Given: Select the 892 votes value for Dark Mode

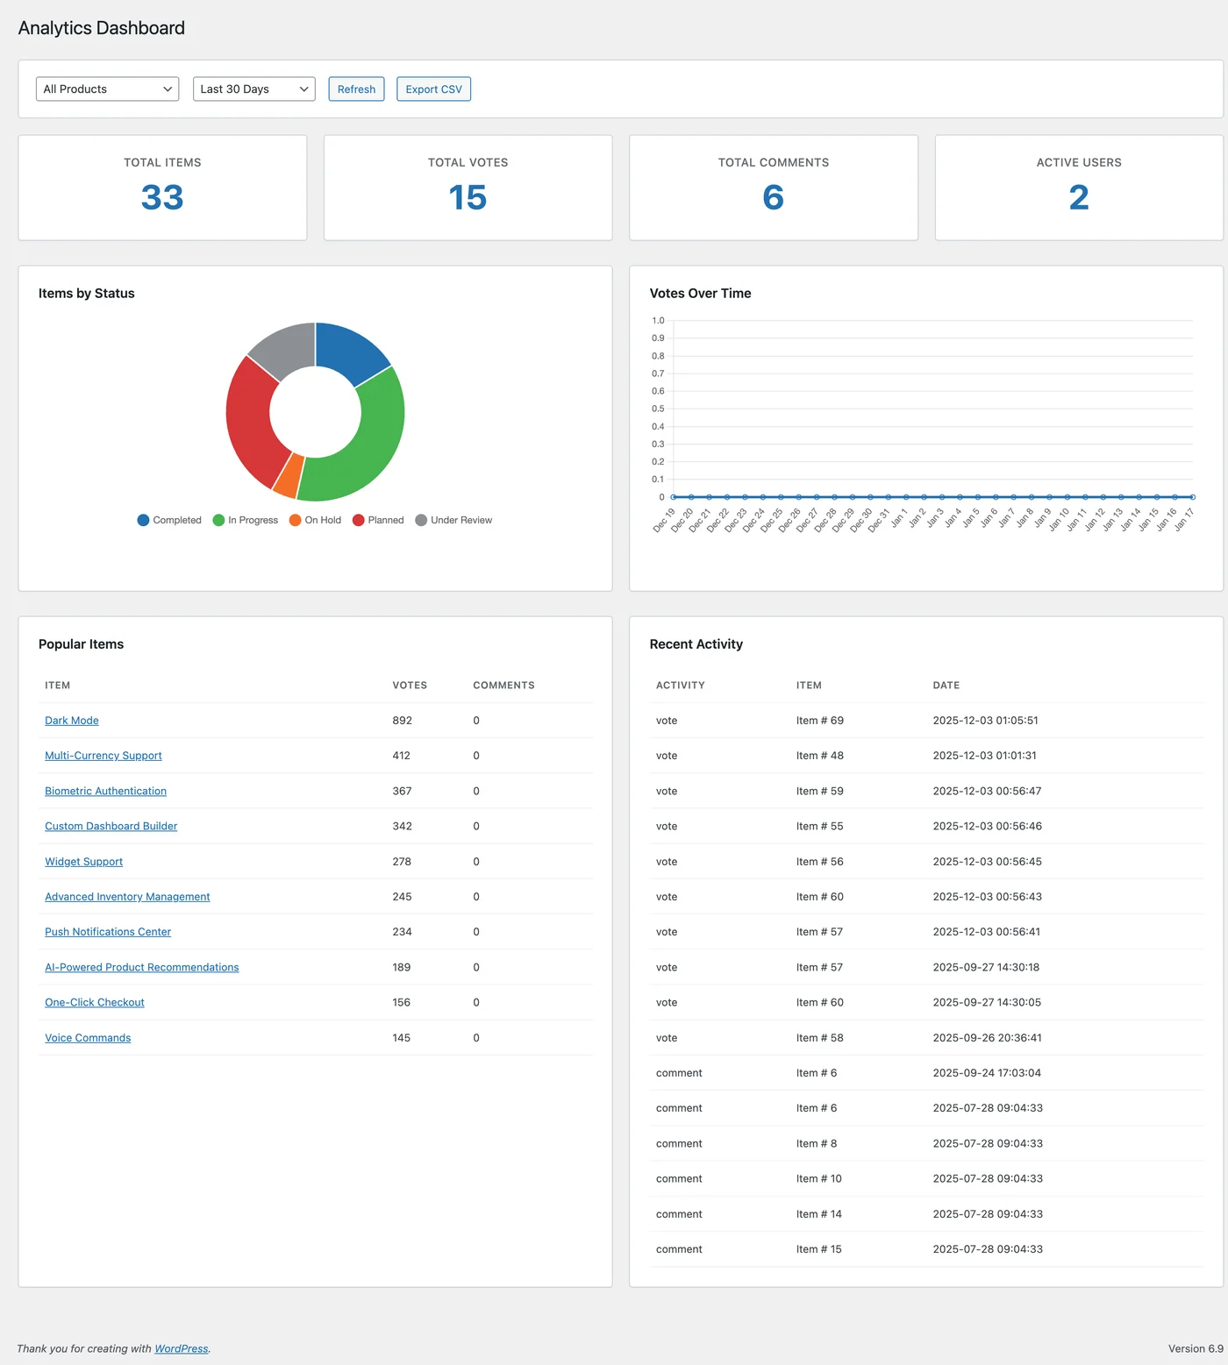Looking at the screenshot, I should (x=403, y=721).
